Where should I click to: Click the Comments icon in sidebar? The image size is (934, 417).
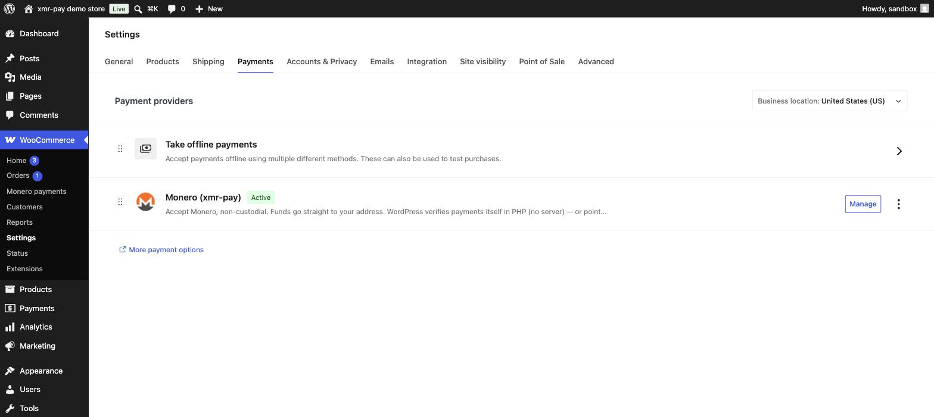pyautogui.click(x=10, y=115)
